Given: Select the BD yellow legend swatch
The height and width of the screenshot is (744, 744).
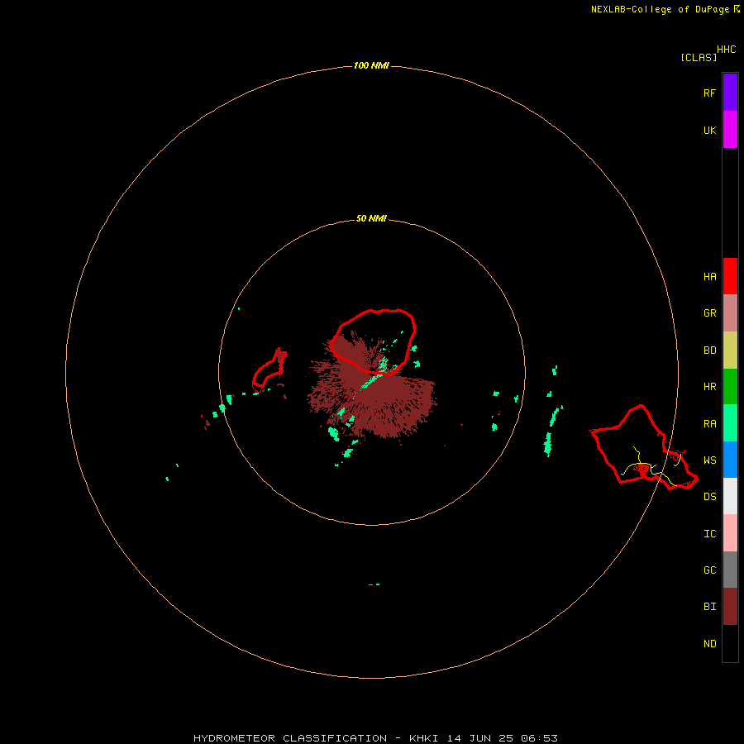Looking at the screenshot, I should 730,351.
